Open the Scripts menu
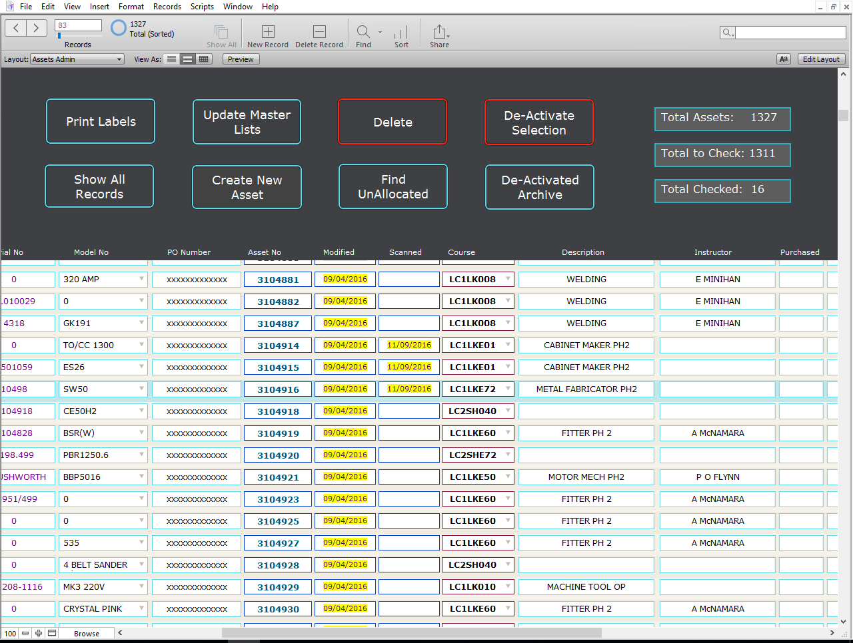Viewport: 853px width, 643px height. click(x=202, y=7)
